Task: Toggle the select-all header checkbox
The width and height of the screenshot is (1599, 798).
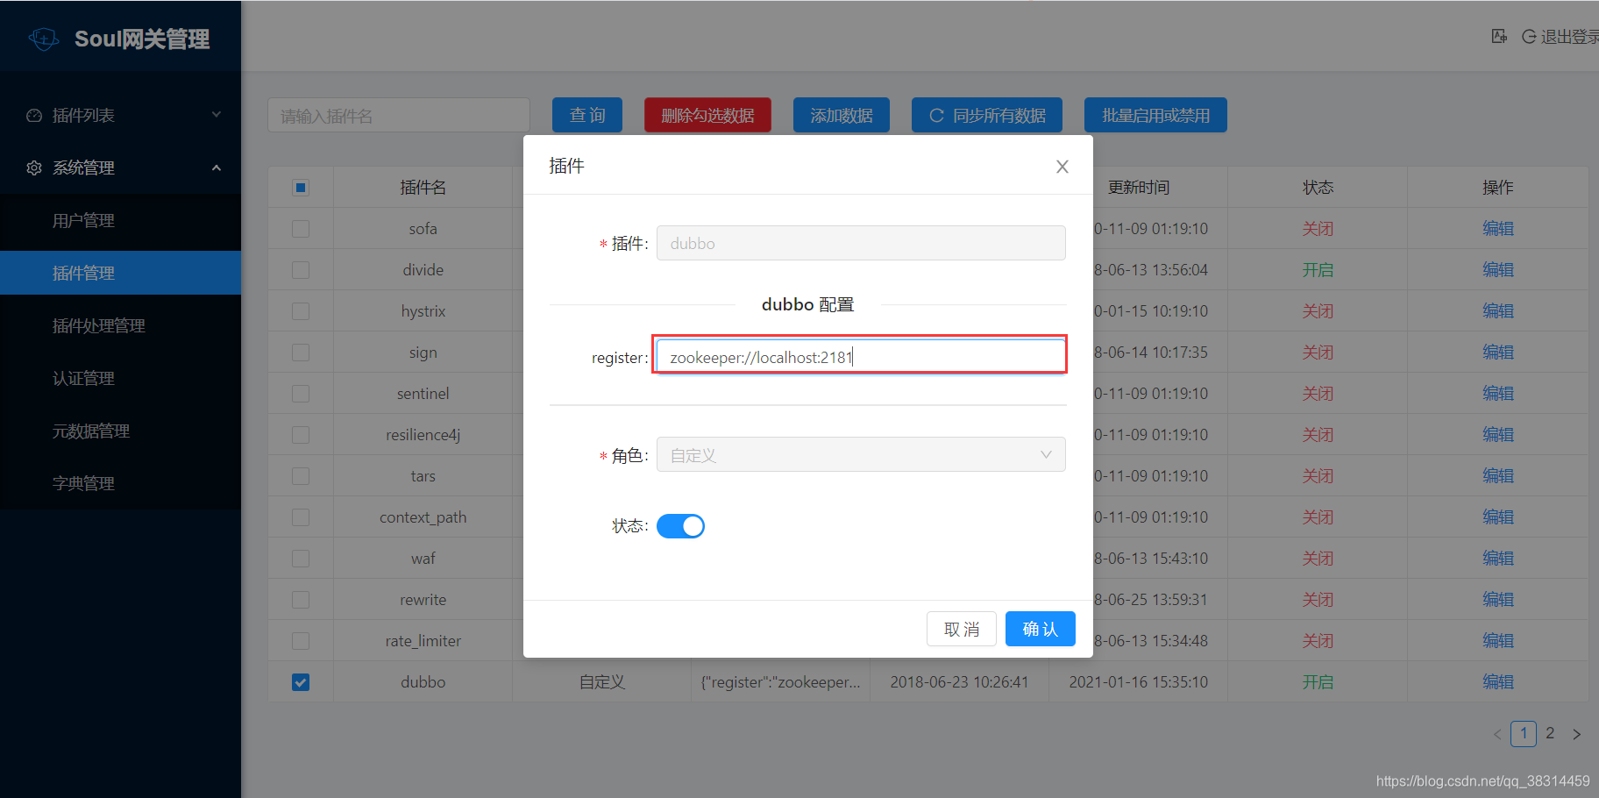Action: coord(301,188)
